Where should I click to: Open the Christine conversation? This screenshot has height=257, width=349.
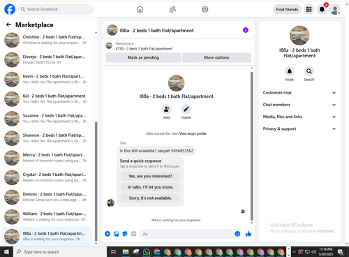point(47,40)
